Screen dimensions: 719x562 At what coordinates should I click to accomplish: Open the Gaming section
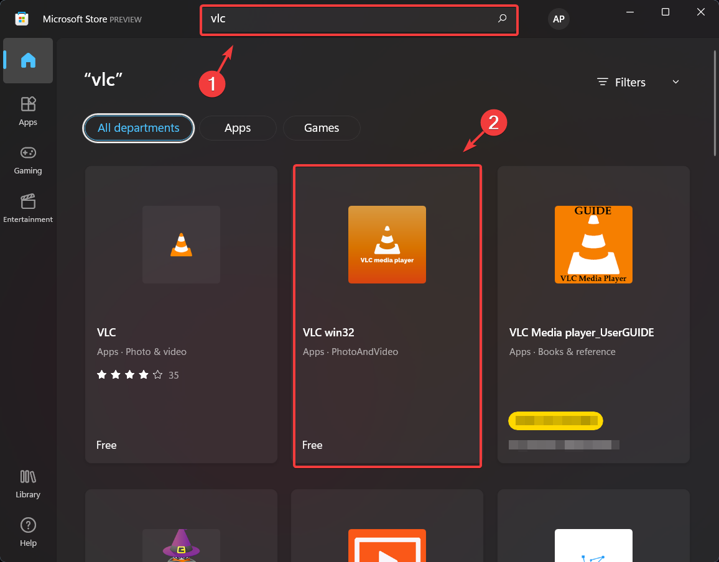(27, 160)
